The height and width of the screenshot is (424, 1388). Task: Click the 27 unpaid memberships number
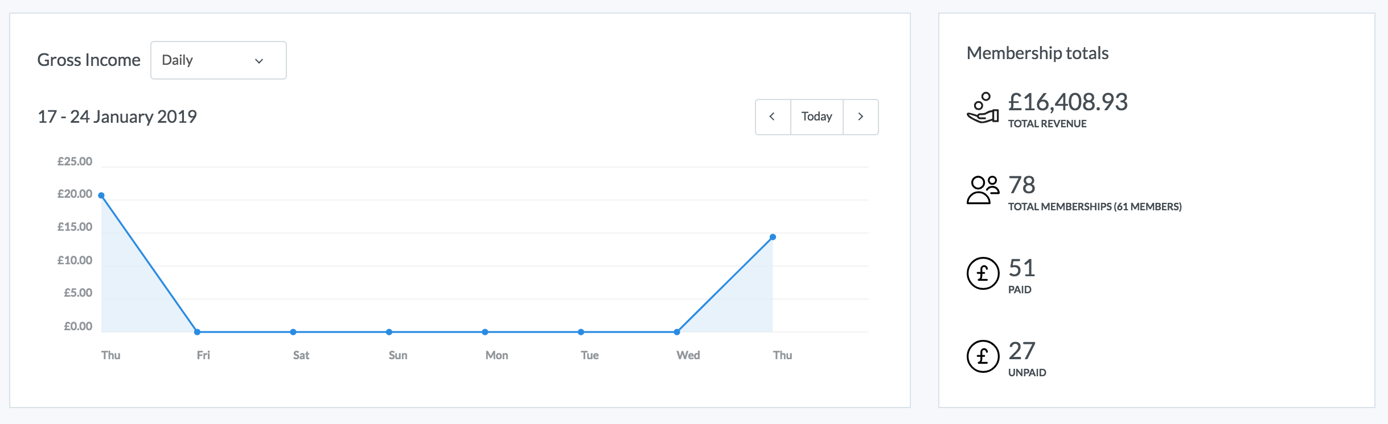pyautogui.click(x=1021, y=351)
